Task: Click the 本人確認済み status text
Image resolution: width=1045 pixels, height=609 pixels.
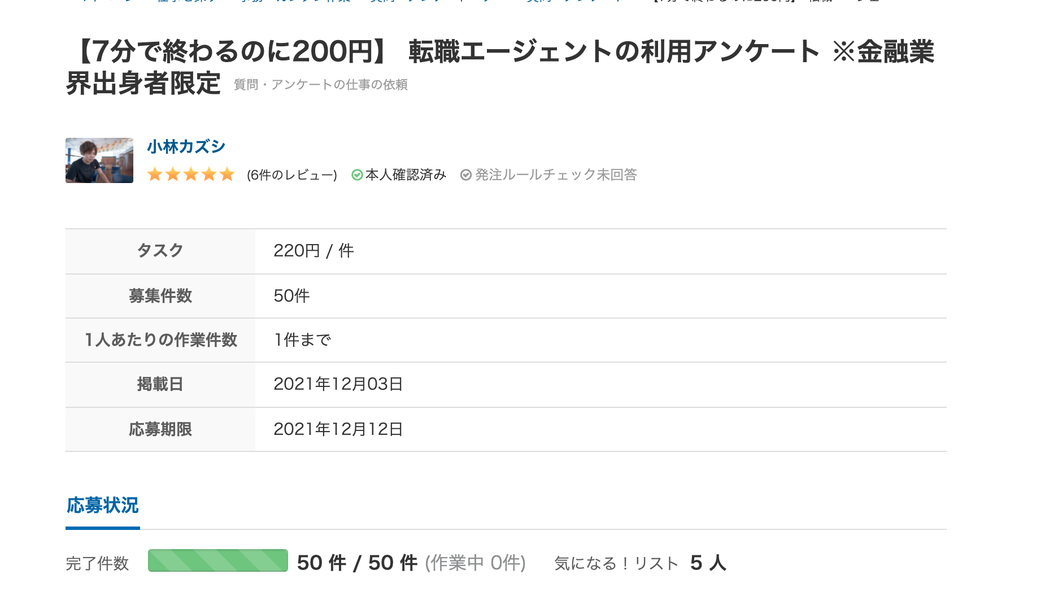Action: click(x=406, y=175)
